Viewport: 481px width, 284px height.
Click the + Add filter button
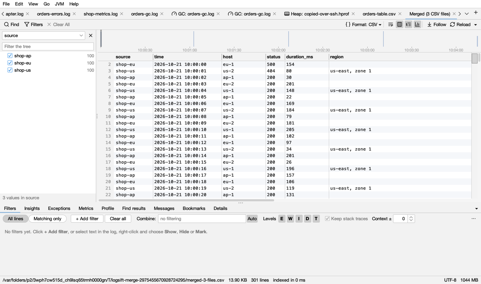tap(87, 218)
